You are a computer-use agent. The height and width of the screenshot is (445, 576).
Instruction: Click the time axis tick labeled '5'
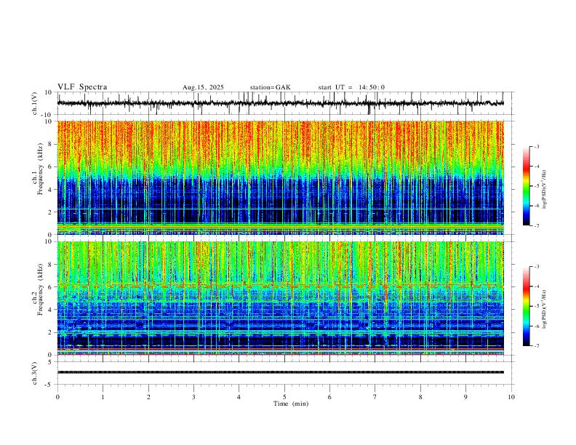tap(284, 397)
